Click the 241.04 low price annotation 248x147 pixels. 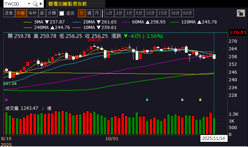coord(10,84)
